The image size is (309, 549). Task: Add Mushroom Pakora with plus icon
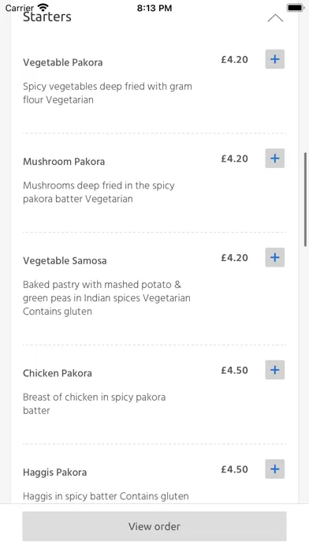[x=274, y=159]
